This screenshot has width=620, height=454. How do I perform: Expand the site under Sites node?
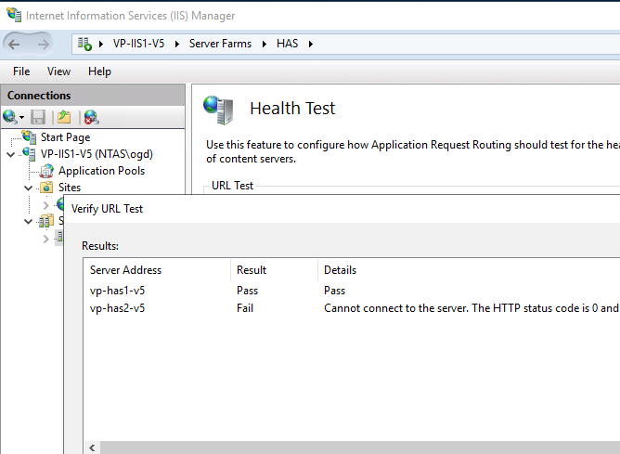[45, 204]
